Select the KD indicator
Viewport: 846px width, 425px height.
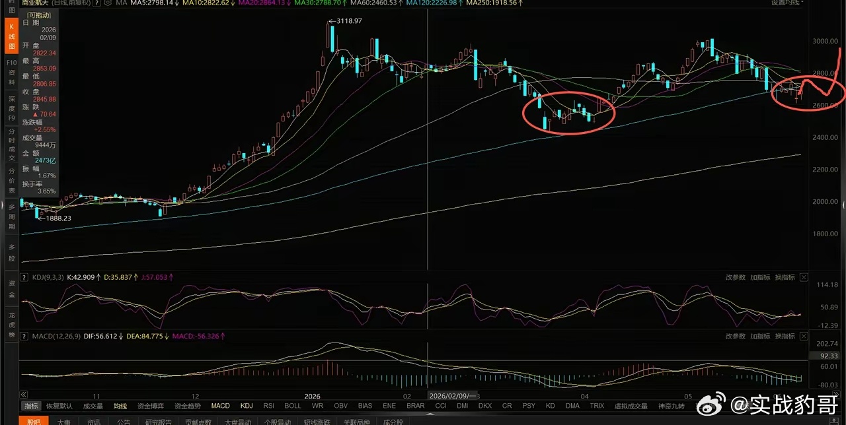pos(551,406)
